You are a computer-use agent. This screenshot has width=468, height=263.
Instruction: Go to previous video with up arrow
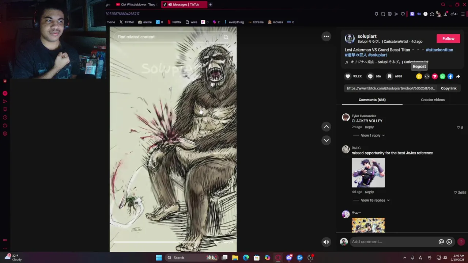coord(326,126)
